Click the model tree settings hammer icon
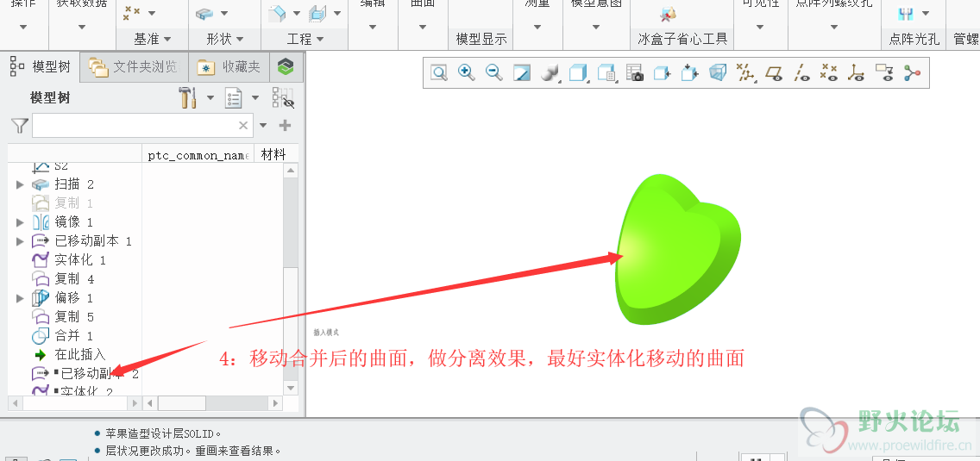This screenshot has height=461, width=980. pyautogui.click(x=187, y=97)
